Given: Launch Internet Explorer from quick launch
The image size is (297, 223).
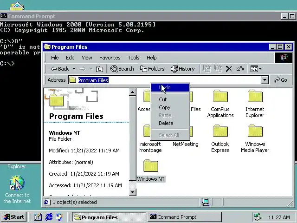Looking at the screenshot, I should [49, 217].
